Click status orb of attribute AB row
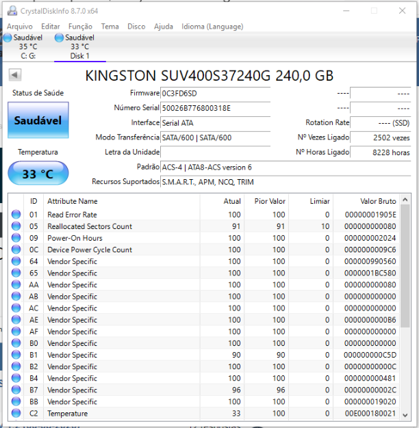The width and height of the screenshot is (419, 428). click(x=16, y=296)
